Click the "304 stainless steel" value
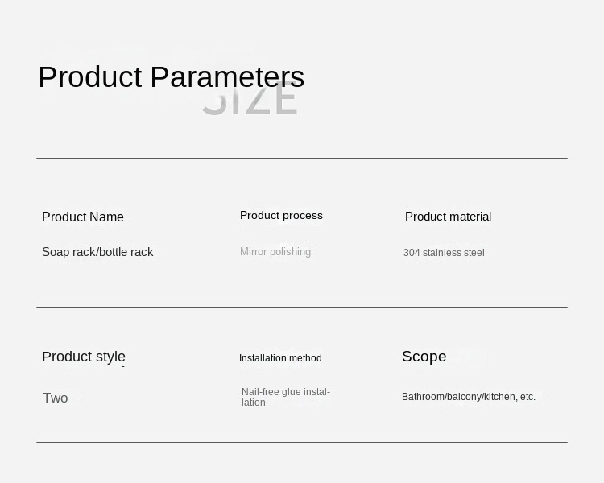 coord(444,253)
